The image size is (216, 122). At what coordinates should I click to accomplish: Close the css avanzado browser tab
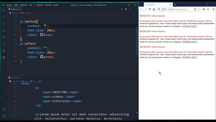tap(171, 4)
